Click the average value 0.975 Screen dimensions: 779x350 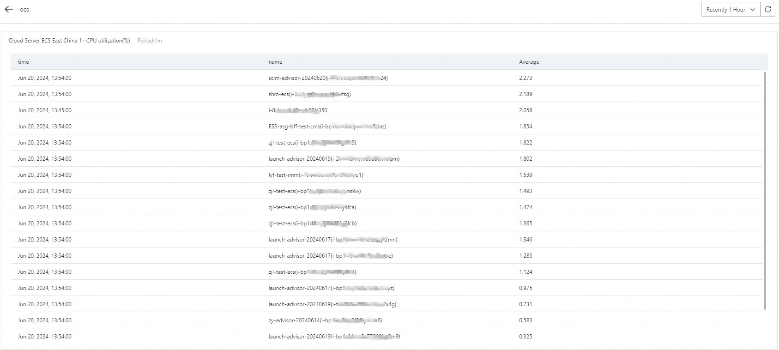(525, 288)
